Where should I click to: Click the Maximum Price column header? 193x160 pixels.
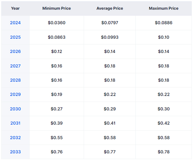point(164,8)
